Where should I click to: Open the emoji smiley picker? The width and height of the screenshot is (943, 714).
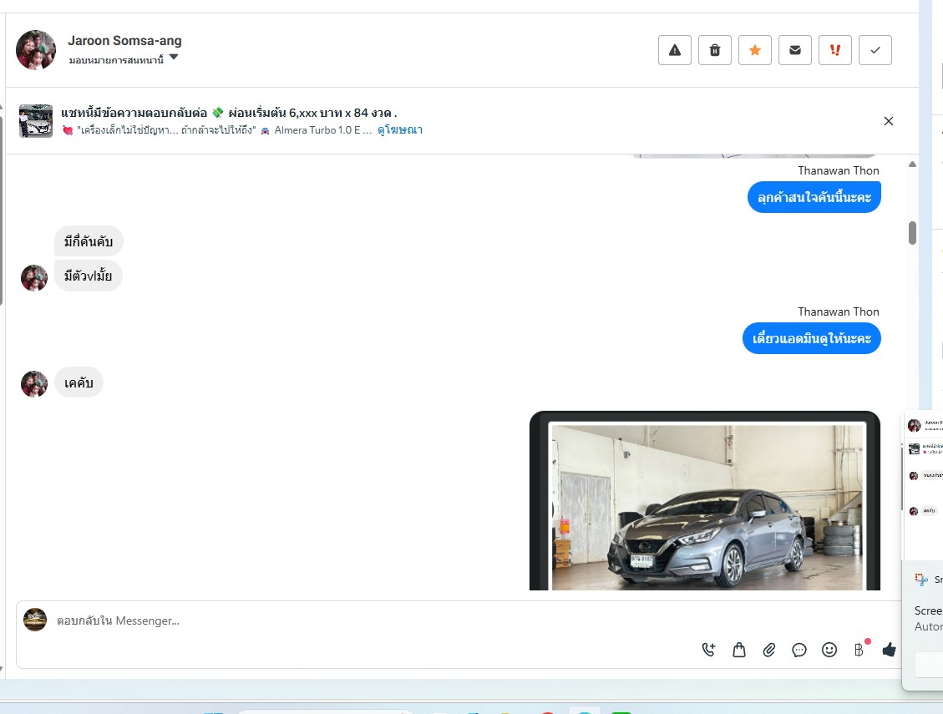829,650
